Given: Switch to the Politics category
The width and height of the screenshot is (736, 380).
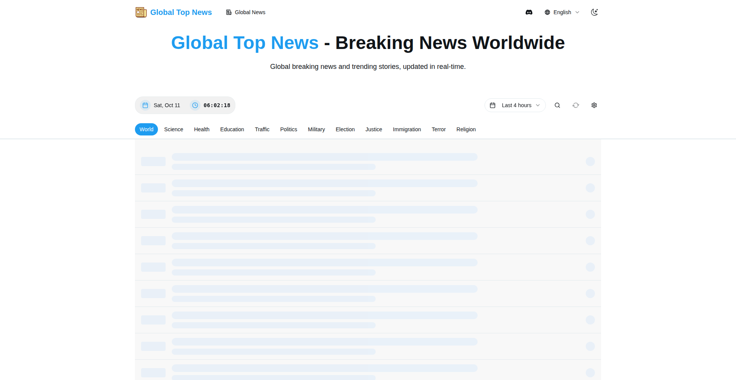Looking at the screenshot, I should pyautogui.click(x=288, y=129).
